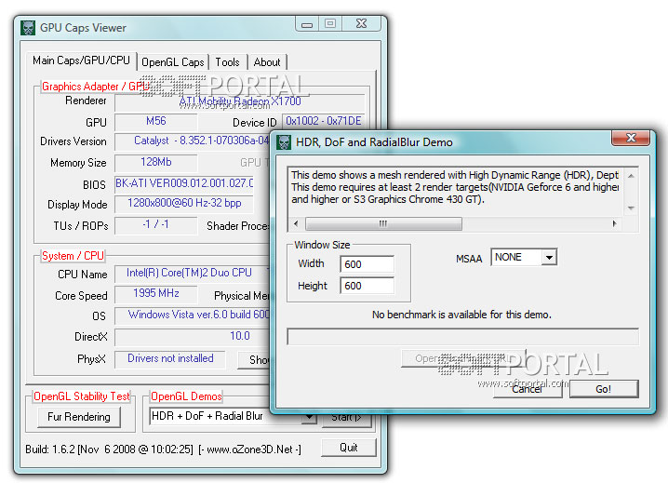Click the description scroll right arrow

[x=614, y=223]
